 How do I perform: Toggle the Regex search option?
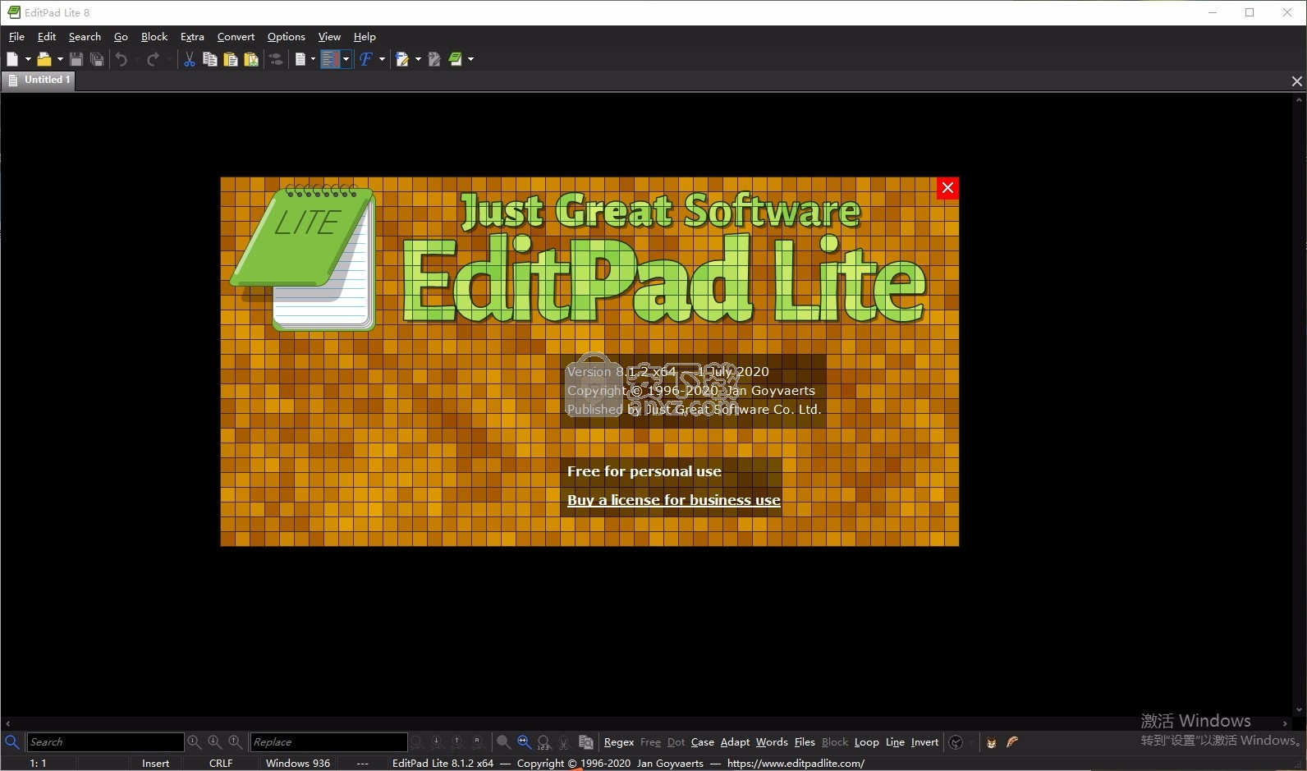click(618, 742)
